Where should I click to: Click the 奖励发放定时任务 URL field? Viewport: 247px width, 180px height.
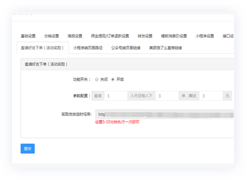164,114
